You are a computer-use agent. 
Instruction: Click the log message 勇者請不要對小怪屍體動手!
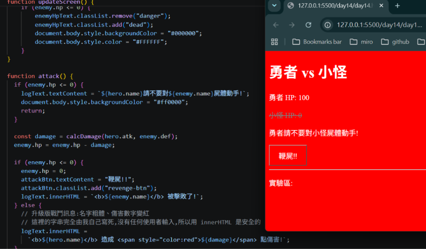(314, 133)
